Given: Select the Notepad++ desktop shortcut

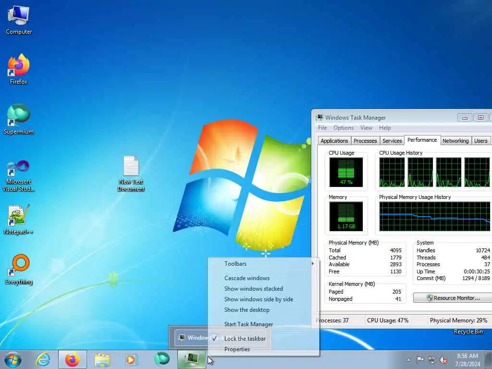Looking at the screenshot, I should point(19,219).
